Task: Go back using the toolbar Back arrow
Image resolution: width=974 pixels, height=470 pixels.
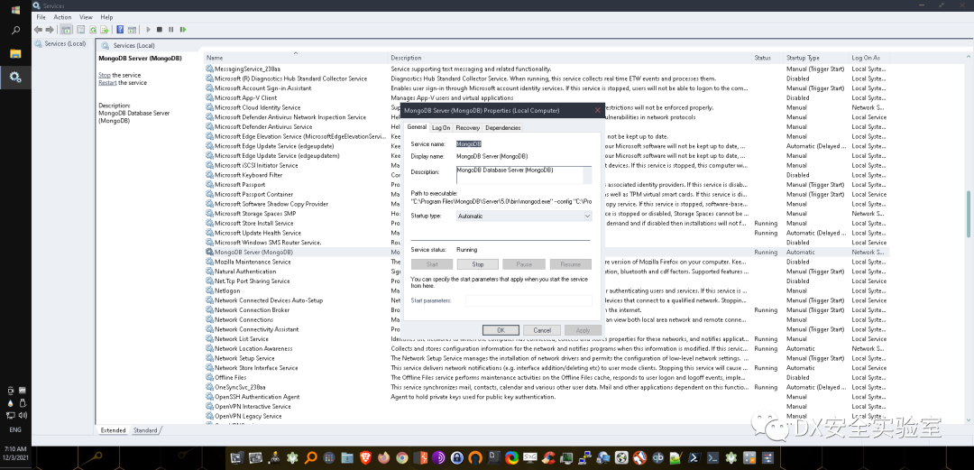Action: 38,29
